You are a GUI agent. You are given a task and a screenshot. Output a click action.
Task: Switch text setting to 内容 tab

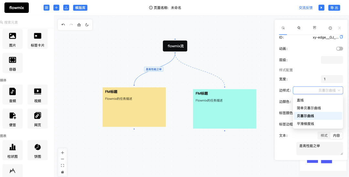(336, 135)
